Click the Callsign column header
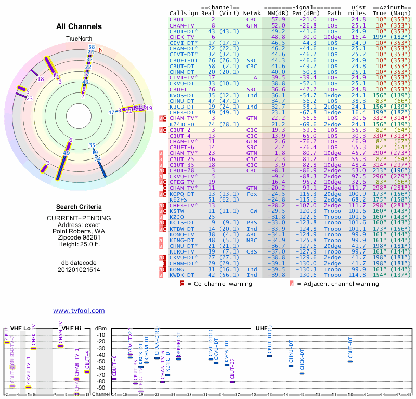 (x=184, y=14)
